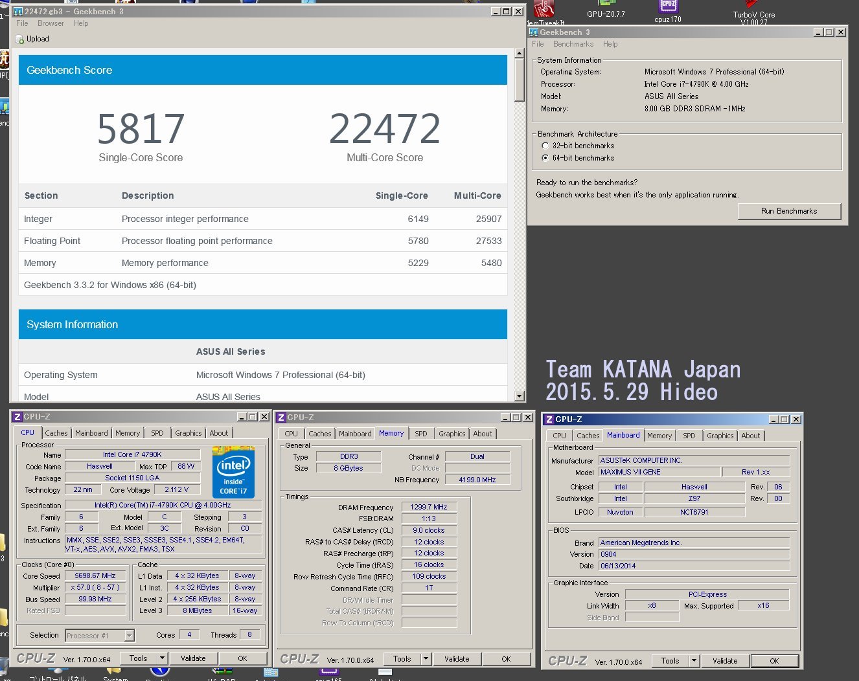
Task: Click Validate in the leftmost CPU-Z window
Action: click(193, 658)
